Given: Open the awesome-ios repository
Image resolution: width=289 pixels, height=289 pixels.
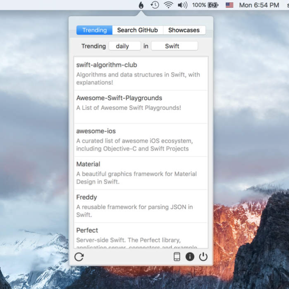Looking at the screenshot, I should click(x=141, y=140).
